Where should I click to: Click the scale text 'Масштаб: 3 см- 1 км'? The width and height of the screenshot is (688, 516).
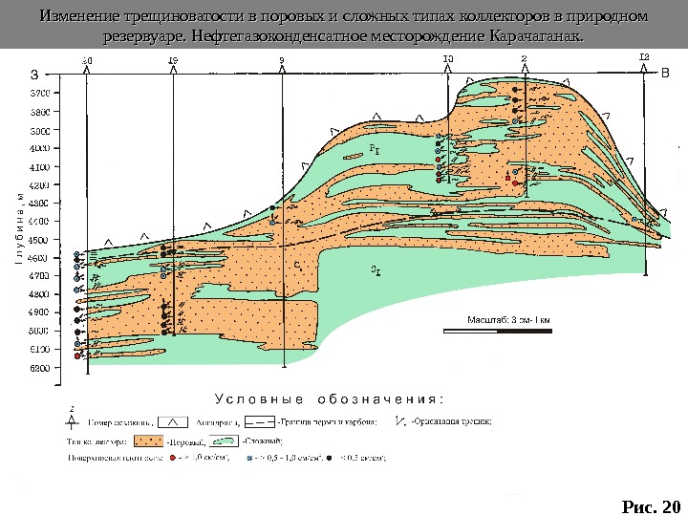[508, 320]
